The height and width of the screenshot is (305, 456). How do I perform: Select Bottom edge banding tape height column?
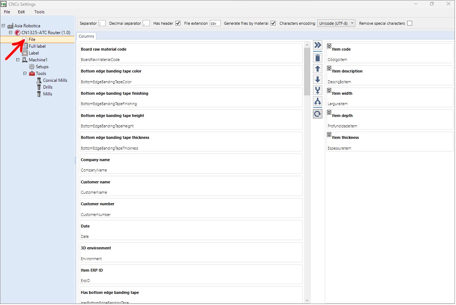click(x=191, y=119)
